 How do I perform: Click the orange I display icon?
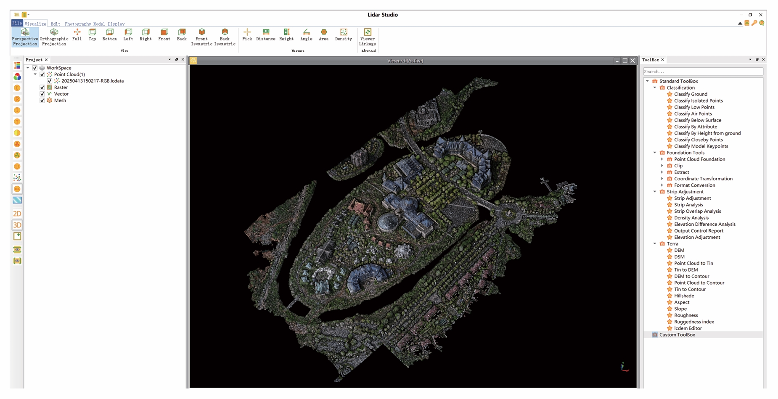17,110
